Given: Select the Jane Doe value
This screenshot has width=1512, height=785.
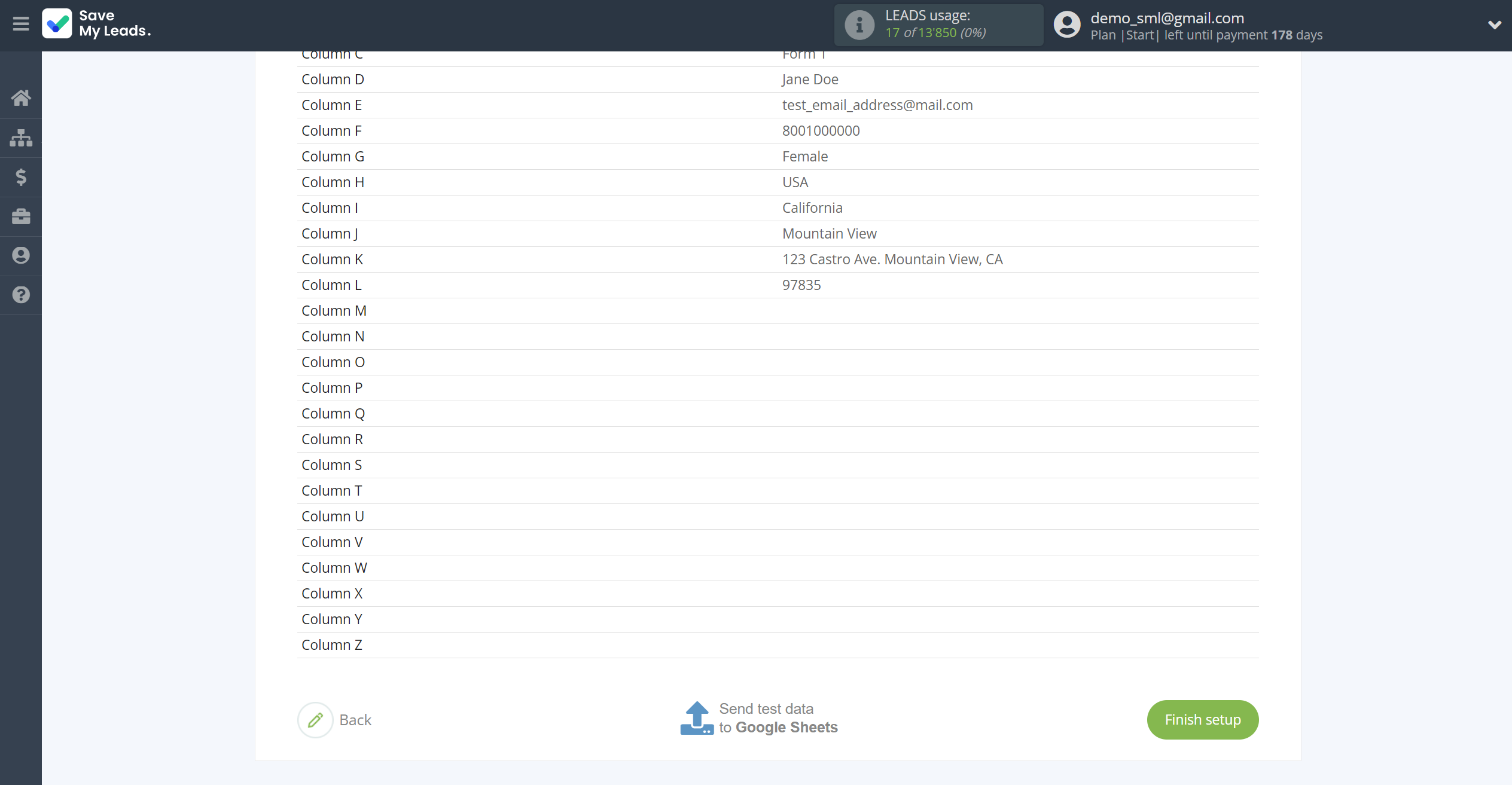Looking at the screenshot, I should 810,80.
